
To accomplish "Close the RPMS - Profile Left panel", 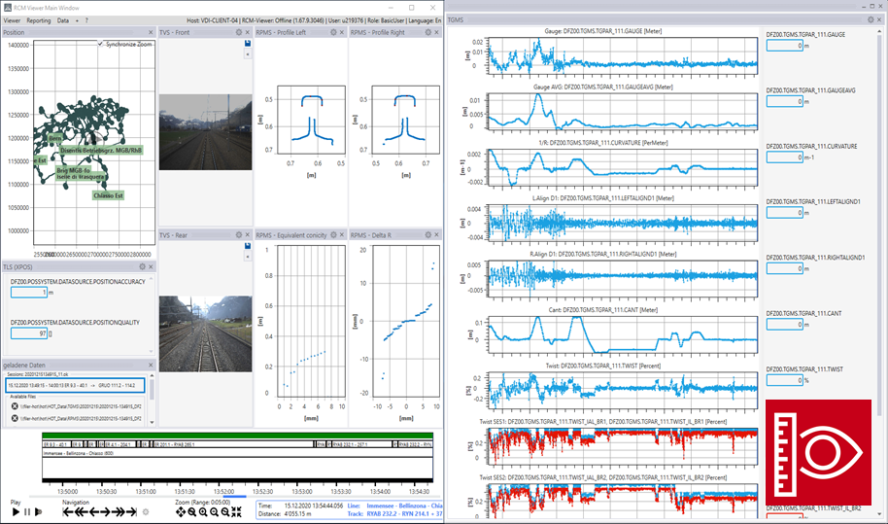I will click(342, 32).
